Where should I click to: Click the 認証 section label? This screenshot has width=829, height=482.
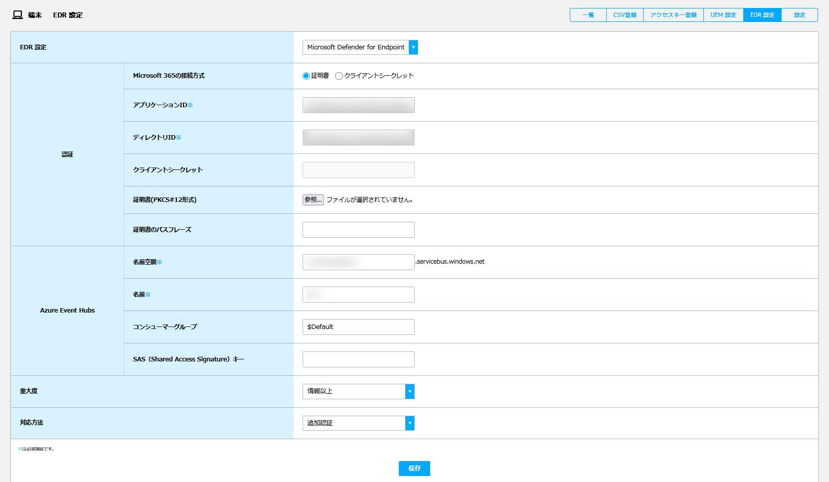67,155
